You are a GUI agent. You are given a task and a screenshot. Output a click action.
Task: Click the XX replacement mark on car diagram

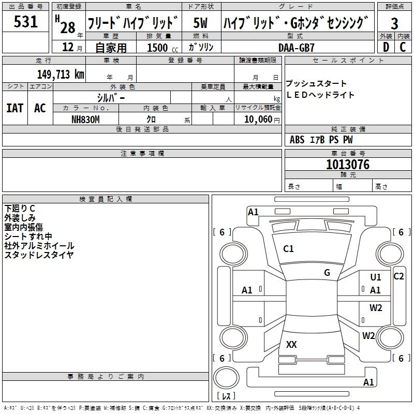tap(291, 345)
